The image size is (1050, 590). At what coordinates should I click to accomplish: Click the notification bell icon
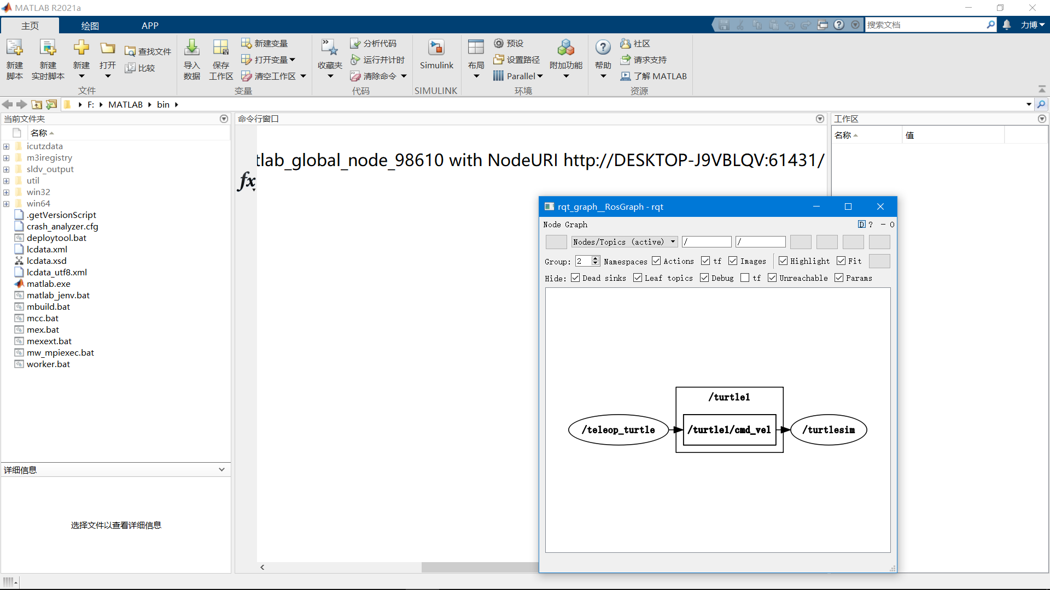pos(1007,25)
